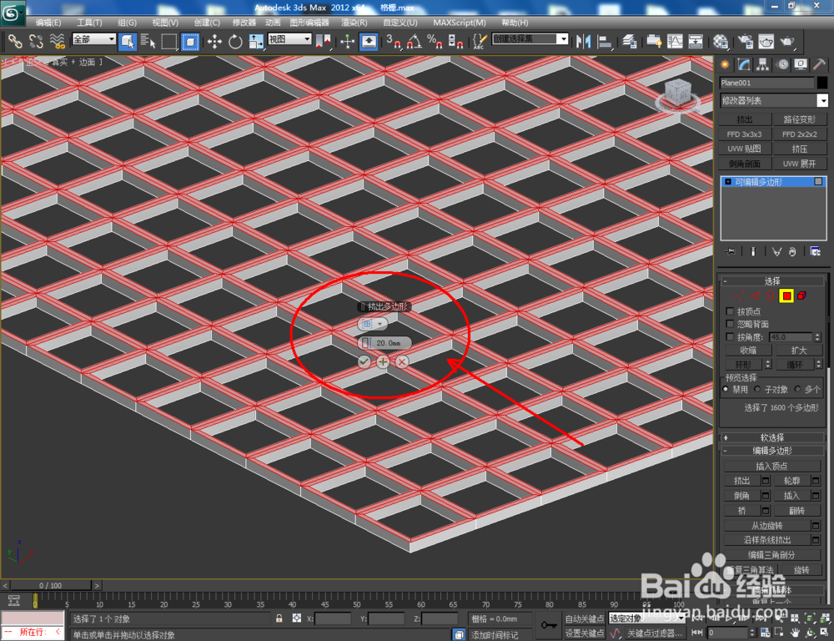Toggle the Window/Crossing selection icon

coord(190,41)
